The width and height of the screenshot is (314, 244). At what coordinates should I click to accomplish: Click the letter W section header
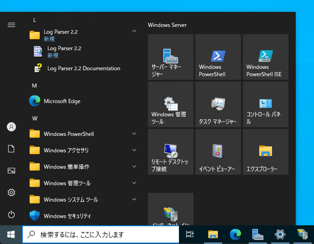click(35, 118)
